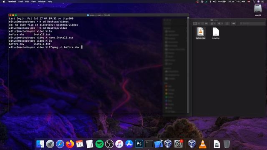Open VLC cone icon in Dock
Viewport: 267px width, 150px height.
[x=203, y=144]
